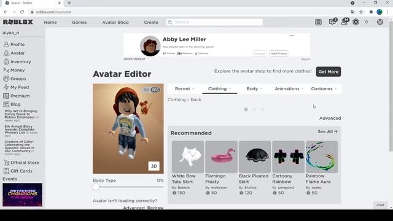Image resolution: width=393 pixels, height=221 pixels.
Task: Open three-dot menu on advertisement
Action: (x=292, y=36)
